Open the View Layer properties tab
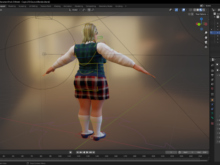Viewport: 220px width, 165px height. coord(212,80)
